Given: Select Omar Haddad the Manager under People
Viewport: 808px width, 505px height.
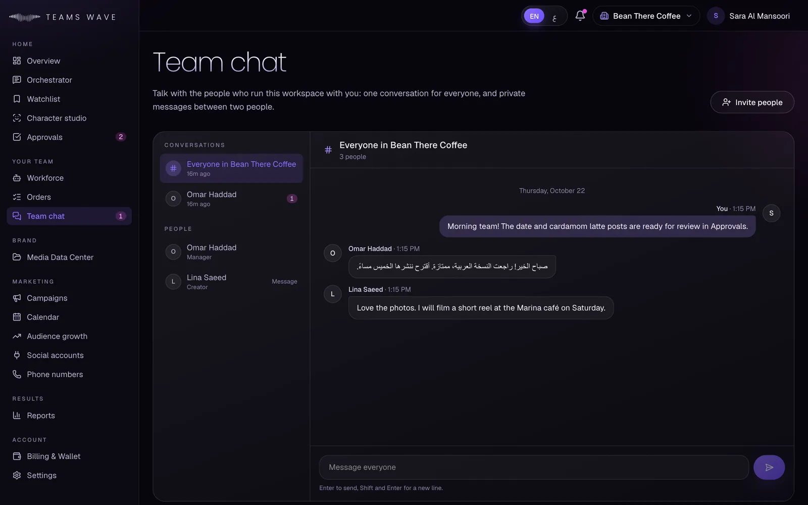Looking at the screenshot, I should (x=231, y=251).
